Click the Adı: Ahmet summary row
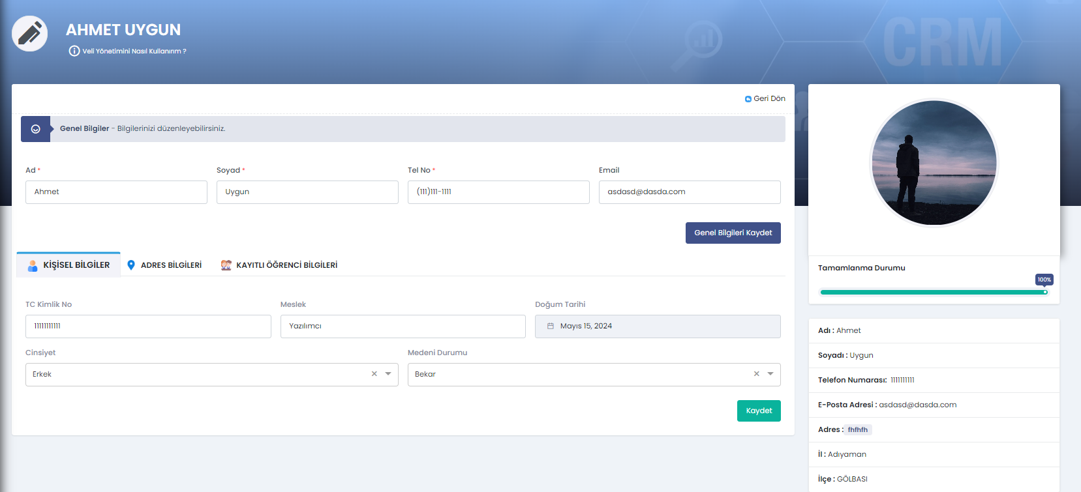 coord(934,331)
